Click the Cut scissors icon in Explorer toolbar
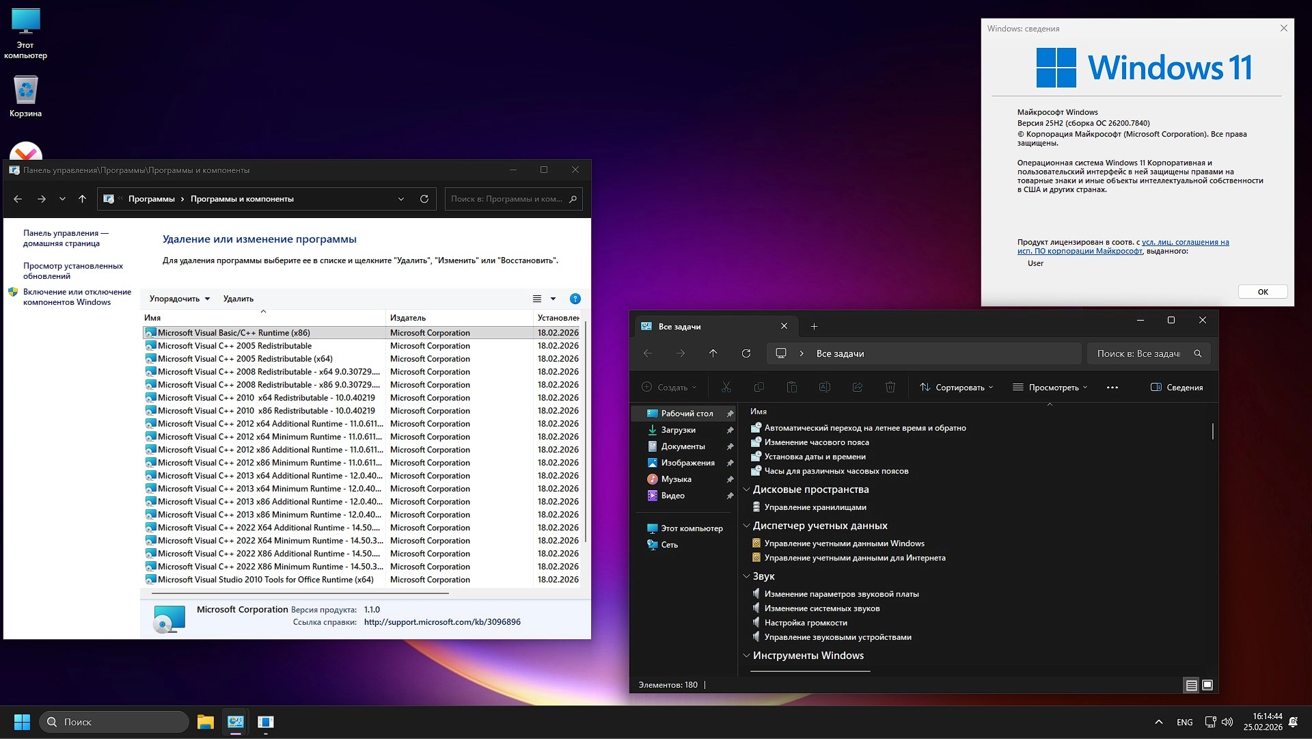Screen dimensions: 1312x739 (726, 388)
